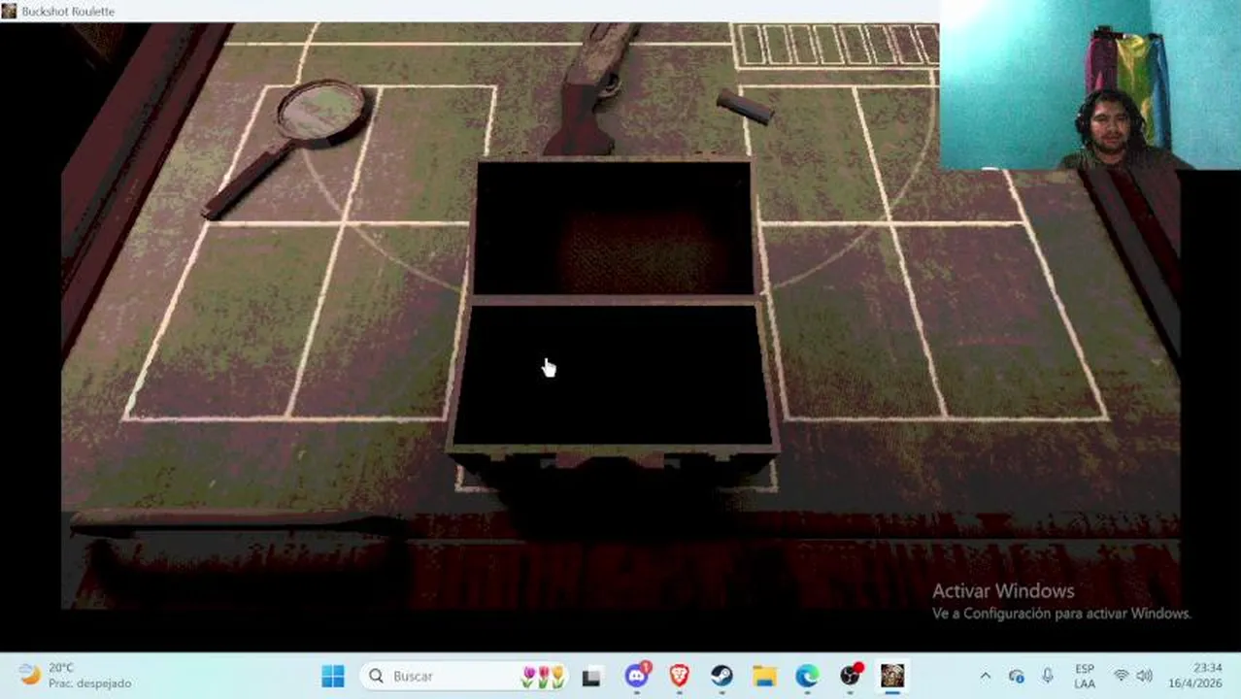Open the Wi-Fi network tray icon
1241x699 pixels.
(x=1122, y=676)
